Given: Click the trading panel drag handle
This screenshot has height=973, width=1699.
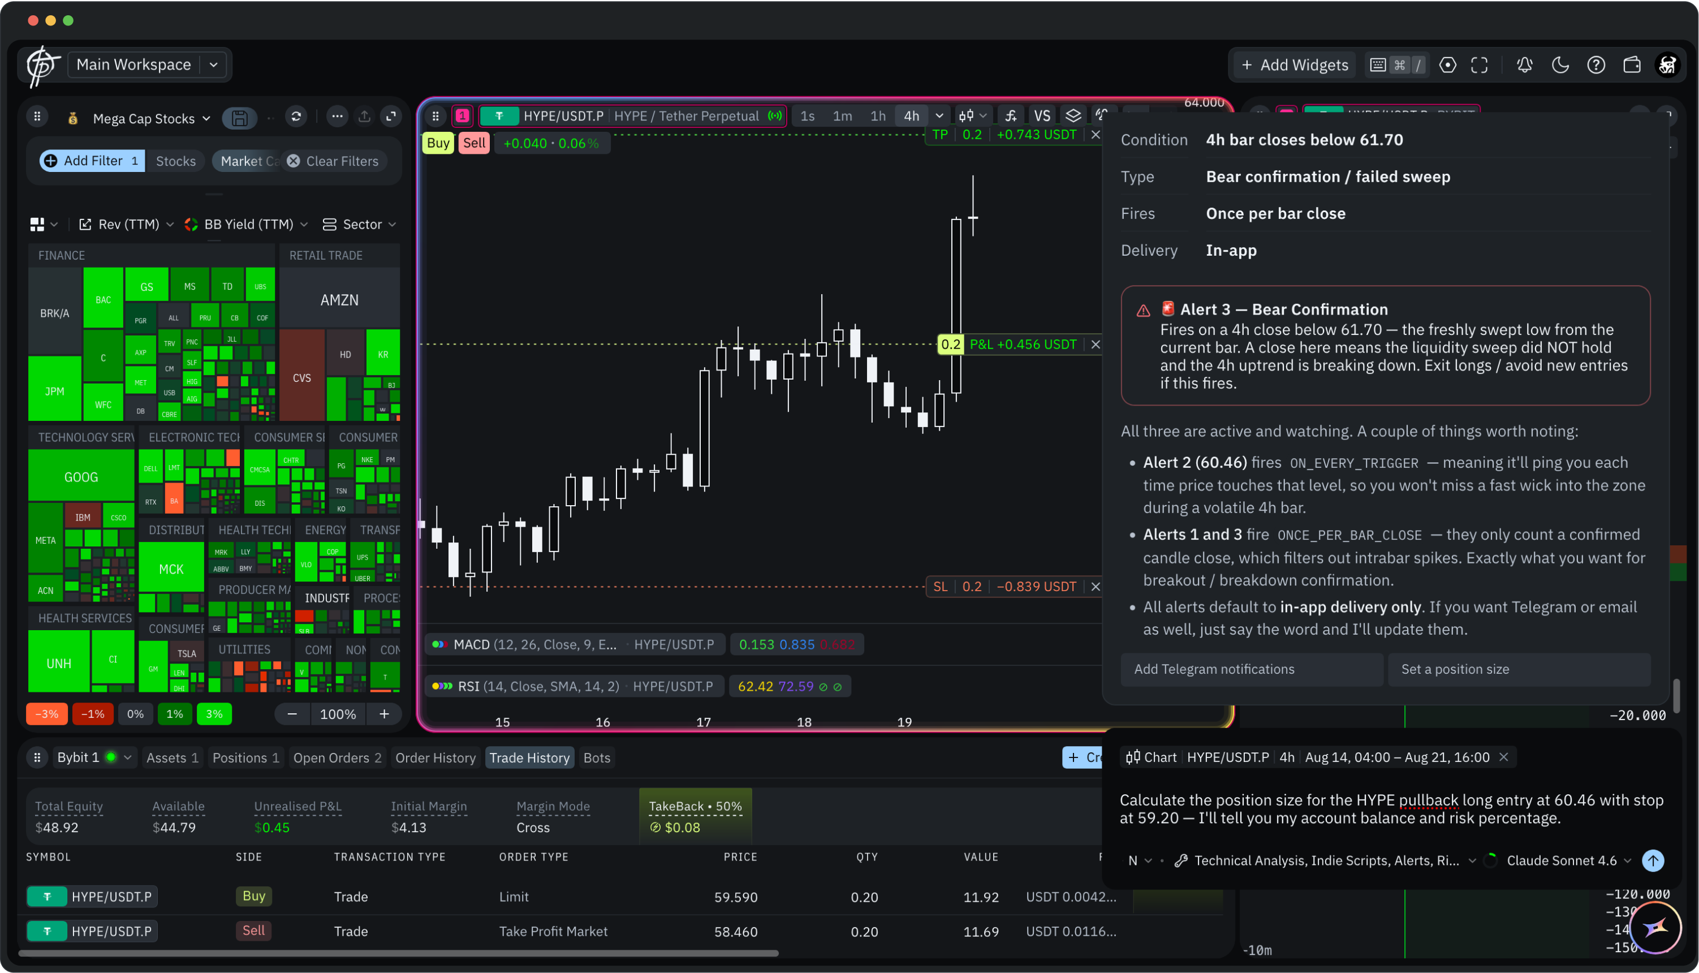Looking at the screenshot, I should pos(37,758).
